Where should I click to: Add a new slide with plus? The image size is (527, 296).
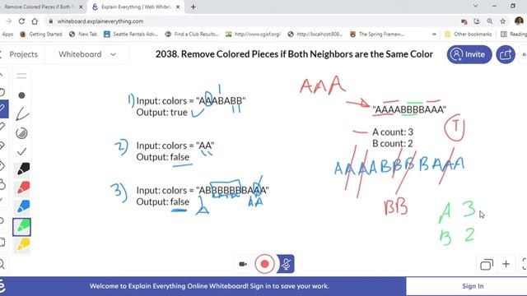[506, 264]
